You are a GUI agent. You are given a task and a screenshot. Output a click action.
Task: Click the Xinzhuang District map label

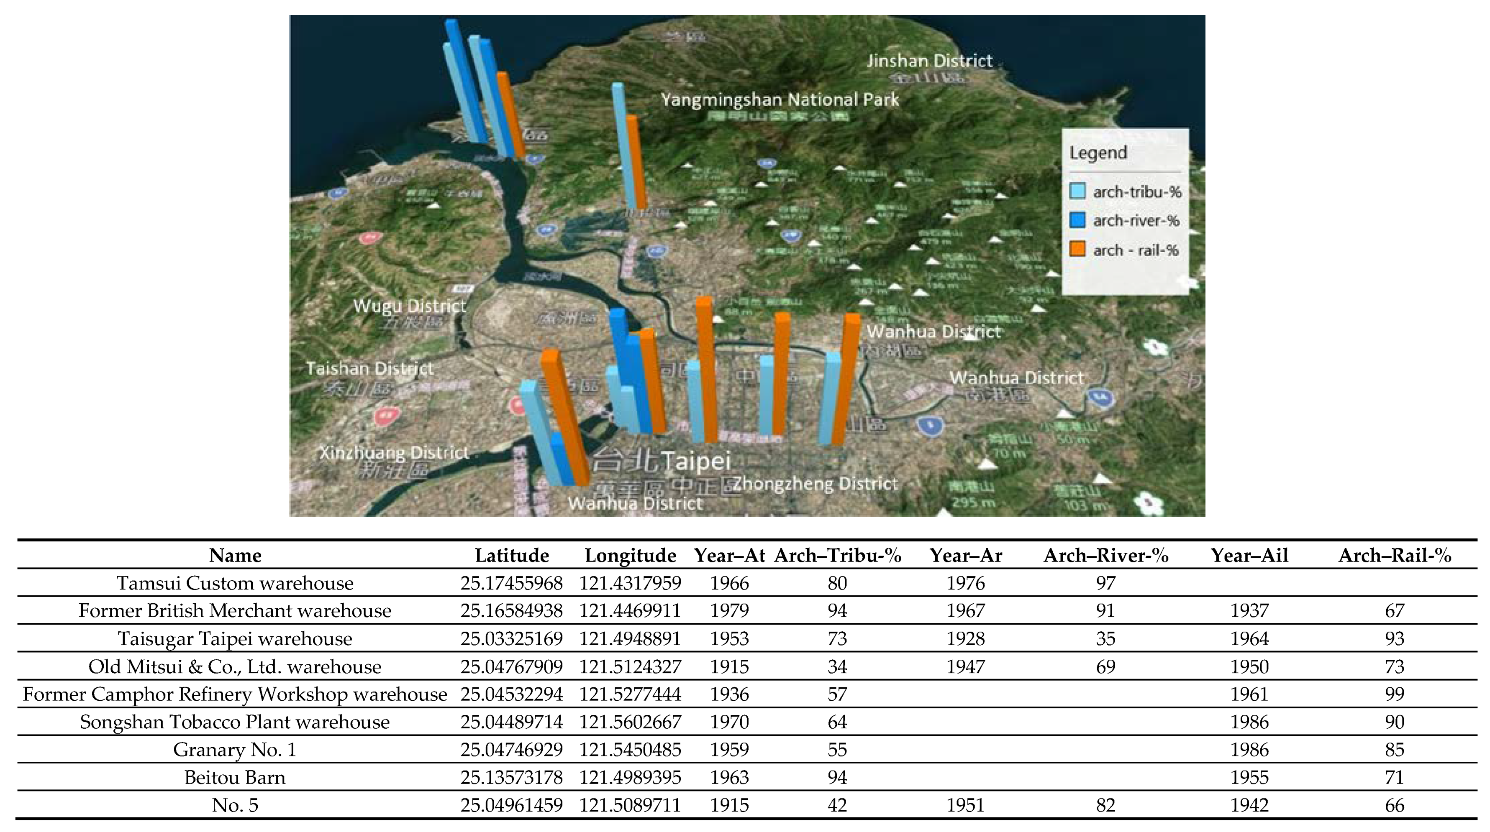click(x=394, y=452)
